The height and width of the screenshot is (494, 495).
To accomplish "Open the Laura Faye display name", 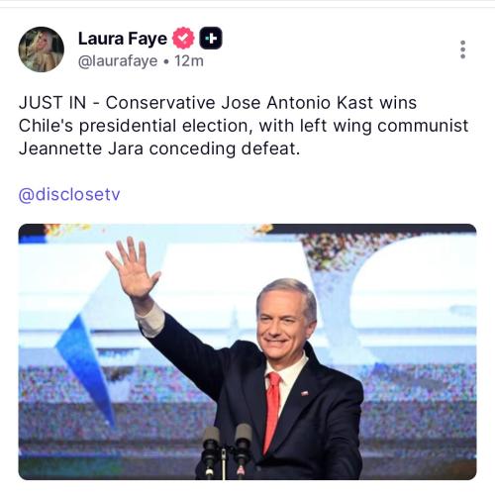I will 123,39.
